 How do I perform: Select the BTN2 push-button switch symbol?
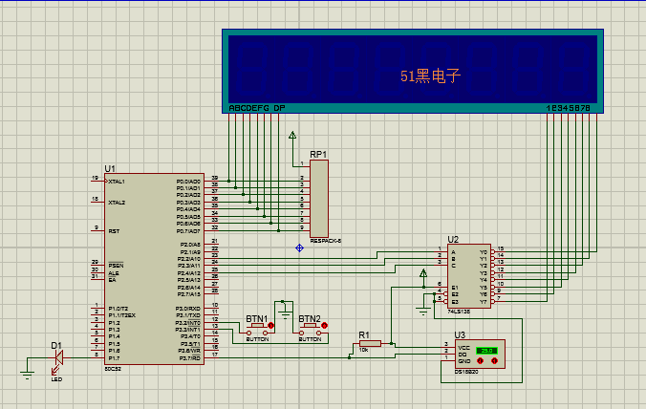[311, 330]
